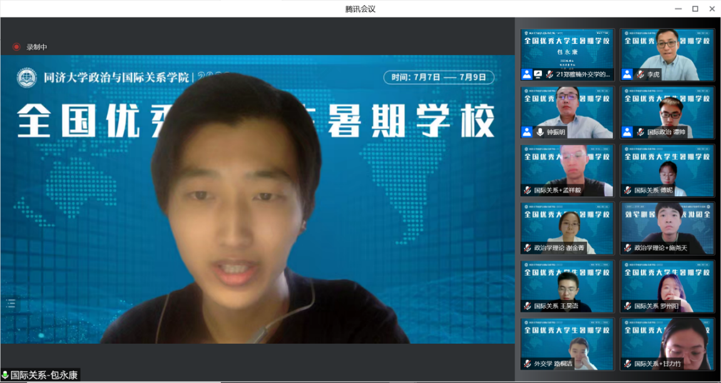Screen dimensions: 721x383
Task: Click the green microphone icon beside 包永康
Action: click(5, 376)
